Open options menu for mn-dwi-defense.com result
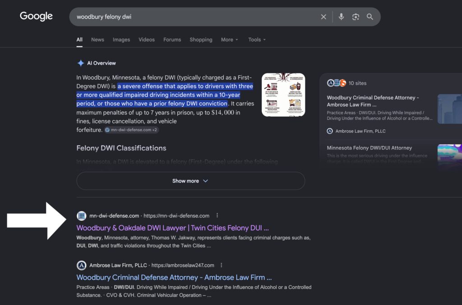Image resolution: width=462 pixels, height=305 pixels. (217, 216)
